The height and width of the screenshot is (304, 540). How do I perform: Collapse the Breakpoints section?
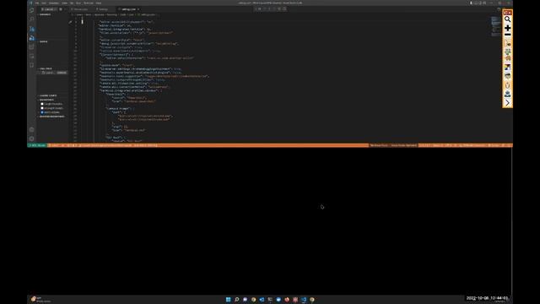tap(46, 100)
